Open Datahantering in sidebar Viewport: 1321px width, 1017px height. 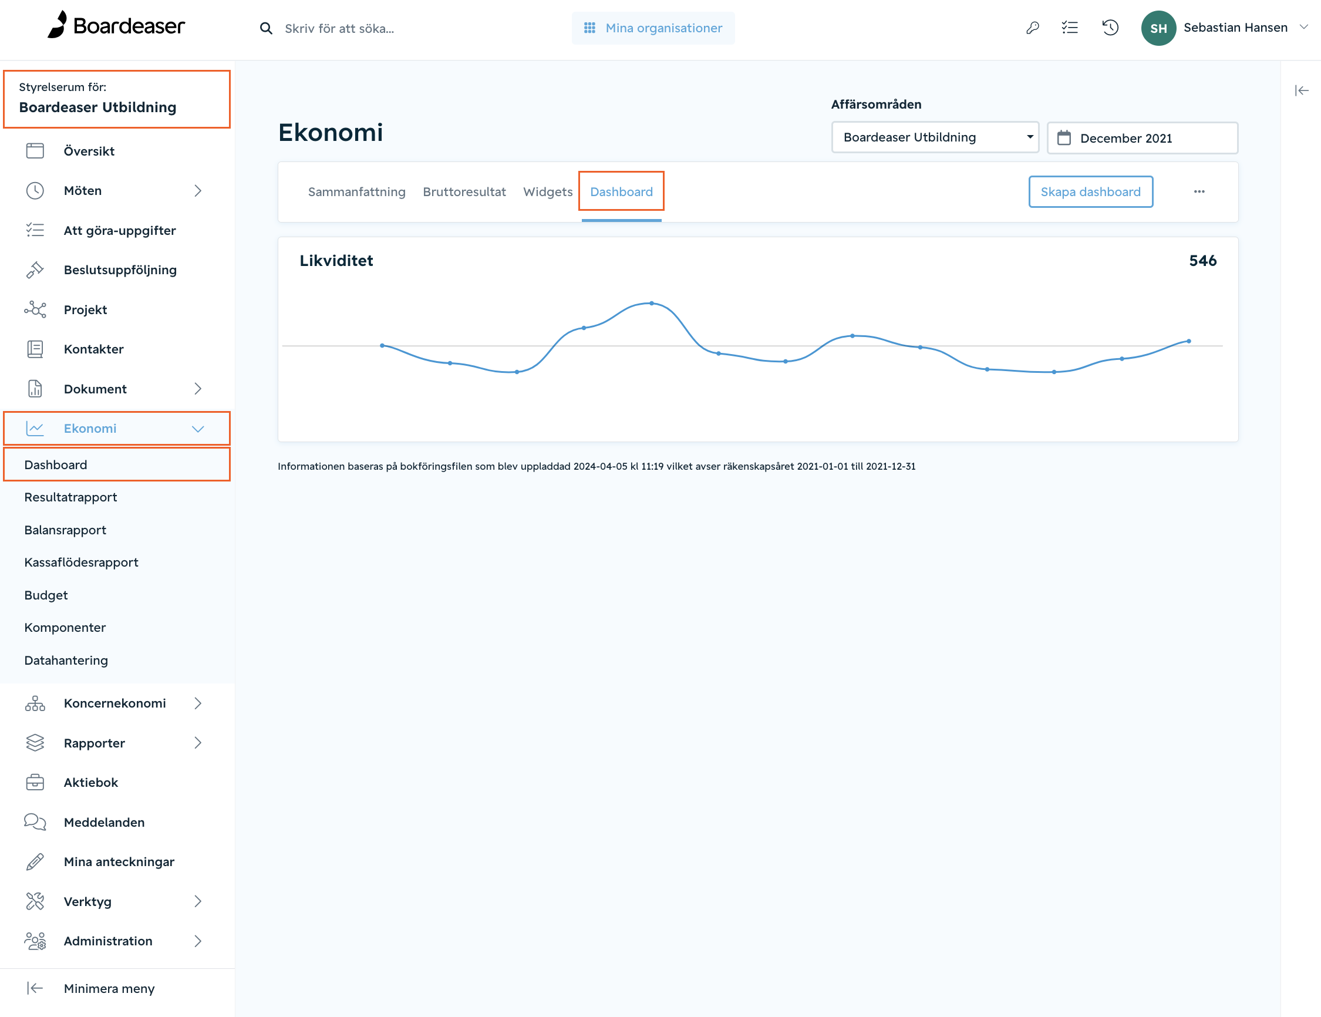(x=66, y=660)
